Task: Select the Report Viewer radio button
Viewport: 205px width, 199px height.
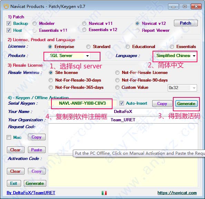Action: pos(137,30)
